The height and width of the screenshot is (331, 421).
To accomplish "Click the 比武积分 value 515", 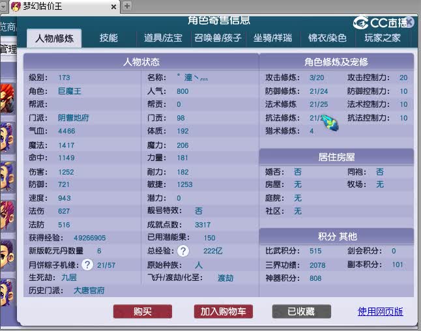I will click(x=315, y=251).
